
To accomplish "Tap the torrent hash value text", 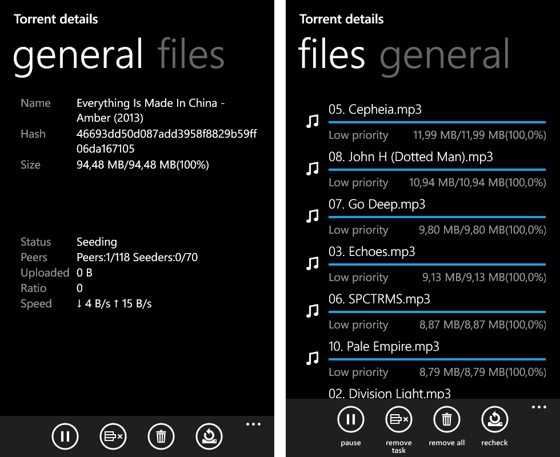I will coord(166,142).
